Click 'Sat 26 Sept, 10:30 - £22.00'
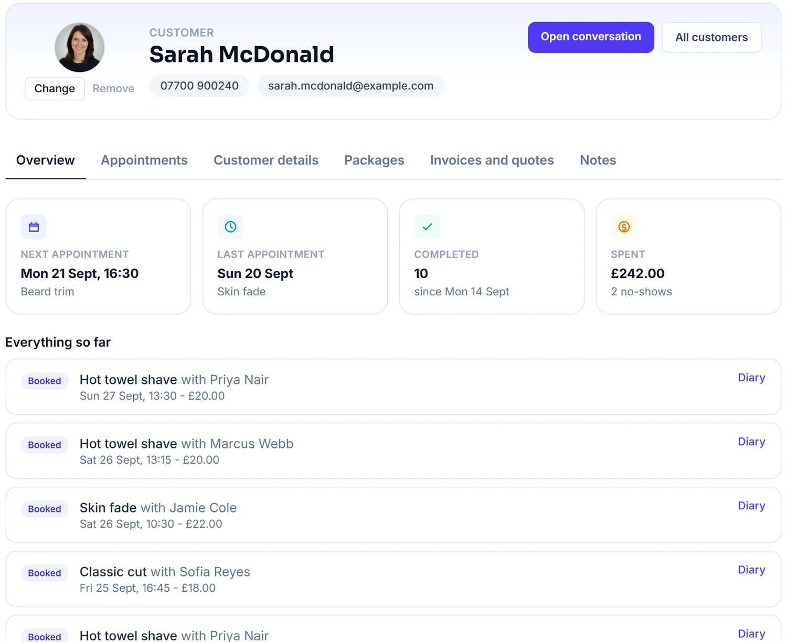 pyautogui.click(x=151, y=524)
